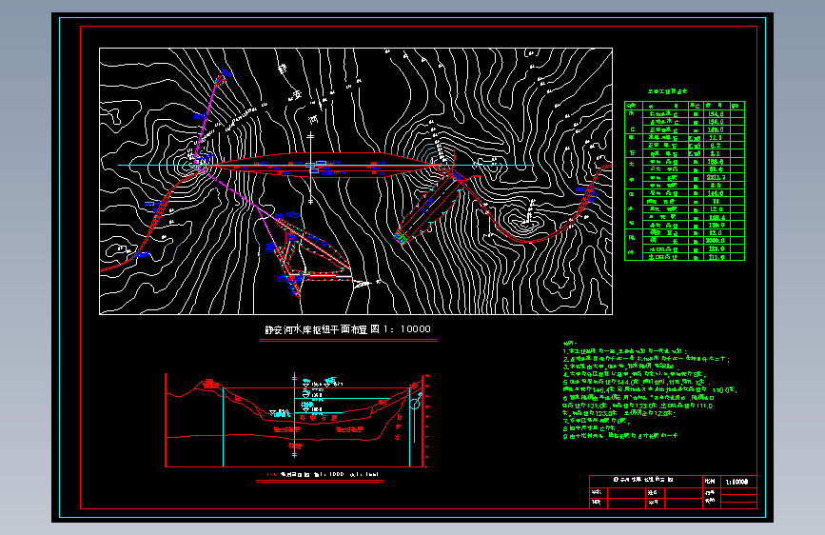Click the blue label on the right-side red road
The image size is (825, 535).
coord(580,189)
